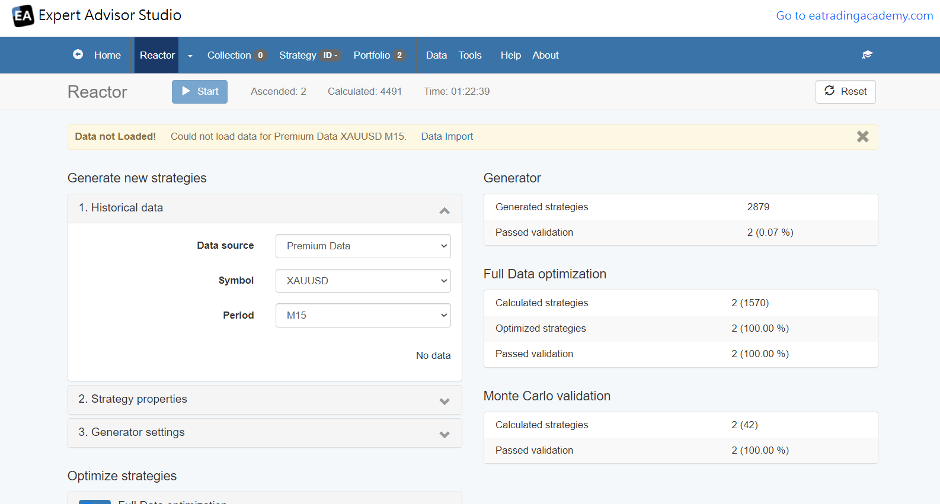The width and height of the screenshot is (940, 504).
Task: Click 'Optimized strategies' value 2 (100.00 %)
Action: pyautogui.click(x=760, y=328)
